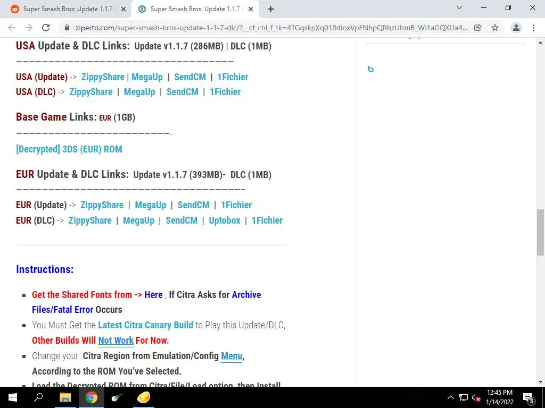Open the orange round taskbar app icon
The image size is (545, 408).
click(144, 397)
